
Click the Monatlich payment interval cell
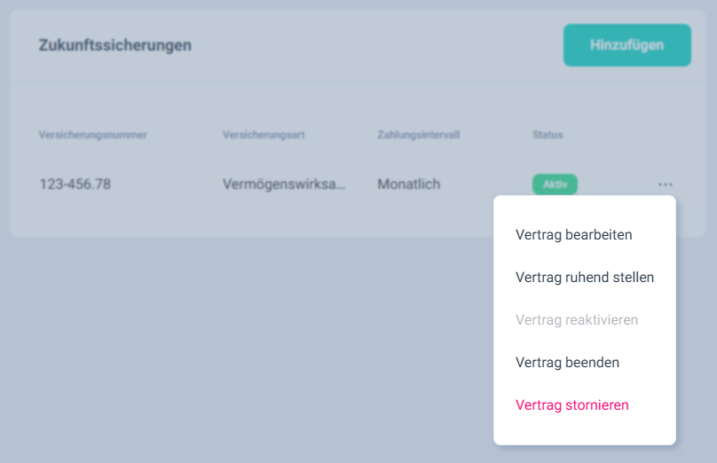(408, 184)
